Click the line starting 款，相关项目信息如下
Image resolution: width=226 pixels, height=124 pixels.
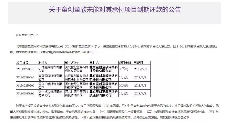point(53,52)
